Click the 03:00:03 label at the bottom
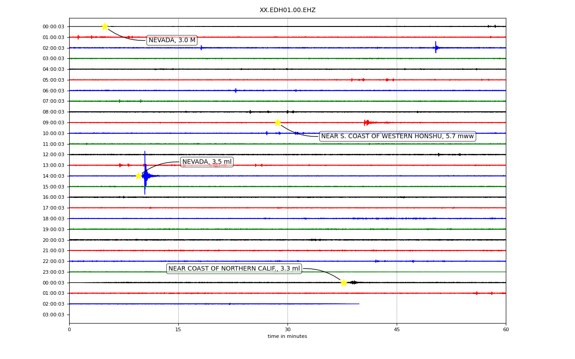This screenshot has width=575, height=359. [53, 315]
